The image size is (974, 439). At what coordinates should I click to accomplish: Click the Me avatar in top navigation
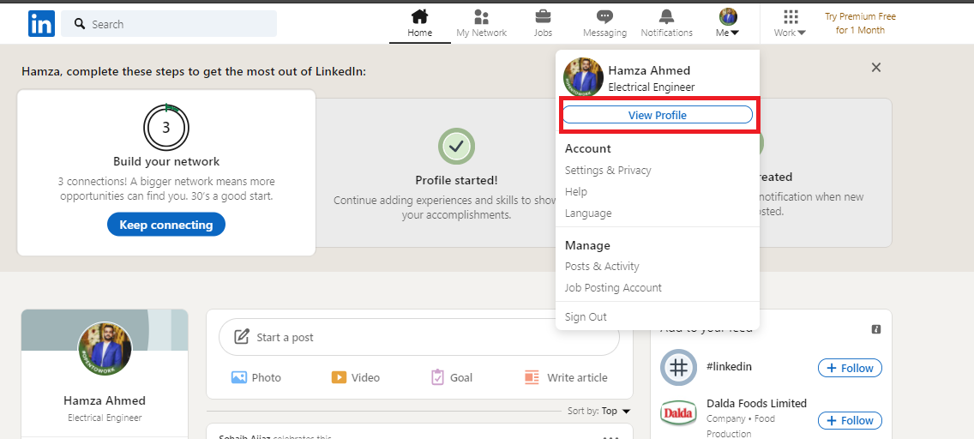point(727,17)
